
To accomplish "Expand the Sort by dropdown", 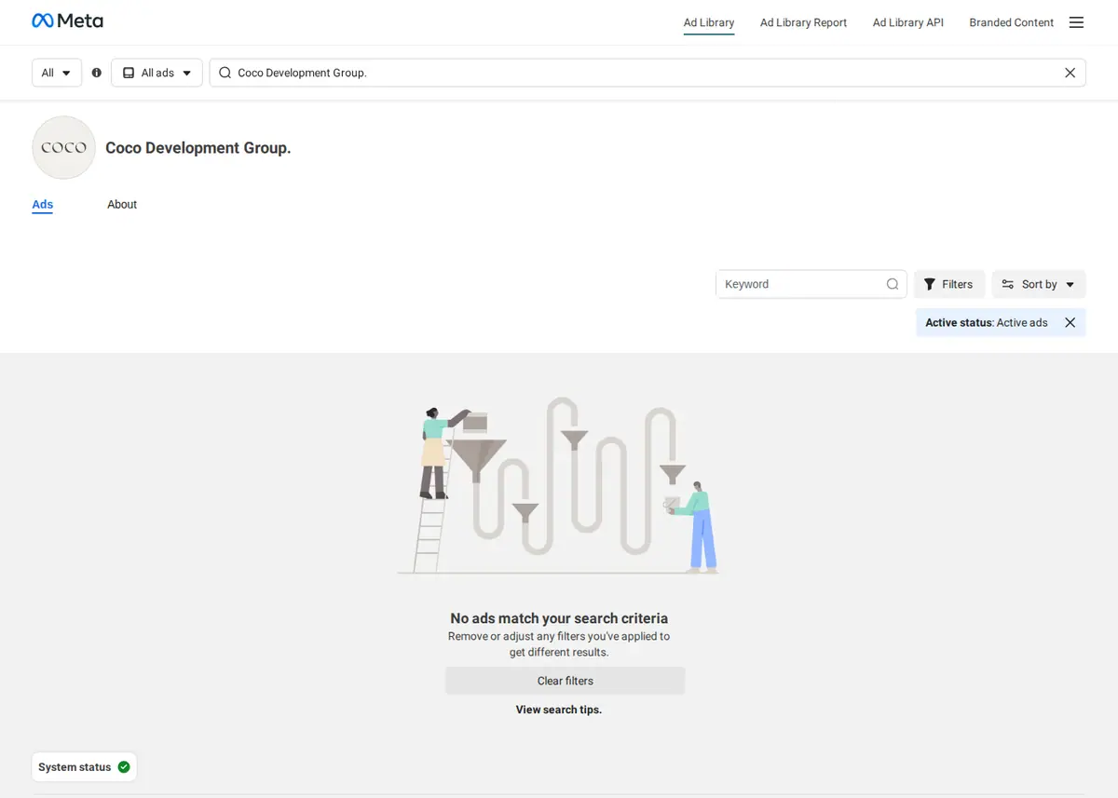I will [1039, 284].
